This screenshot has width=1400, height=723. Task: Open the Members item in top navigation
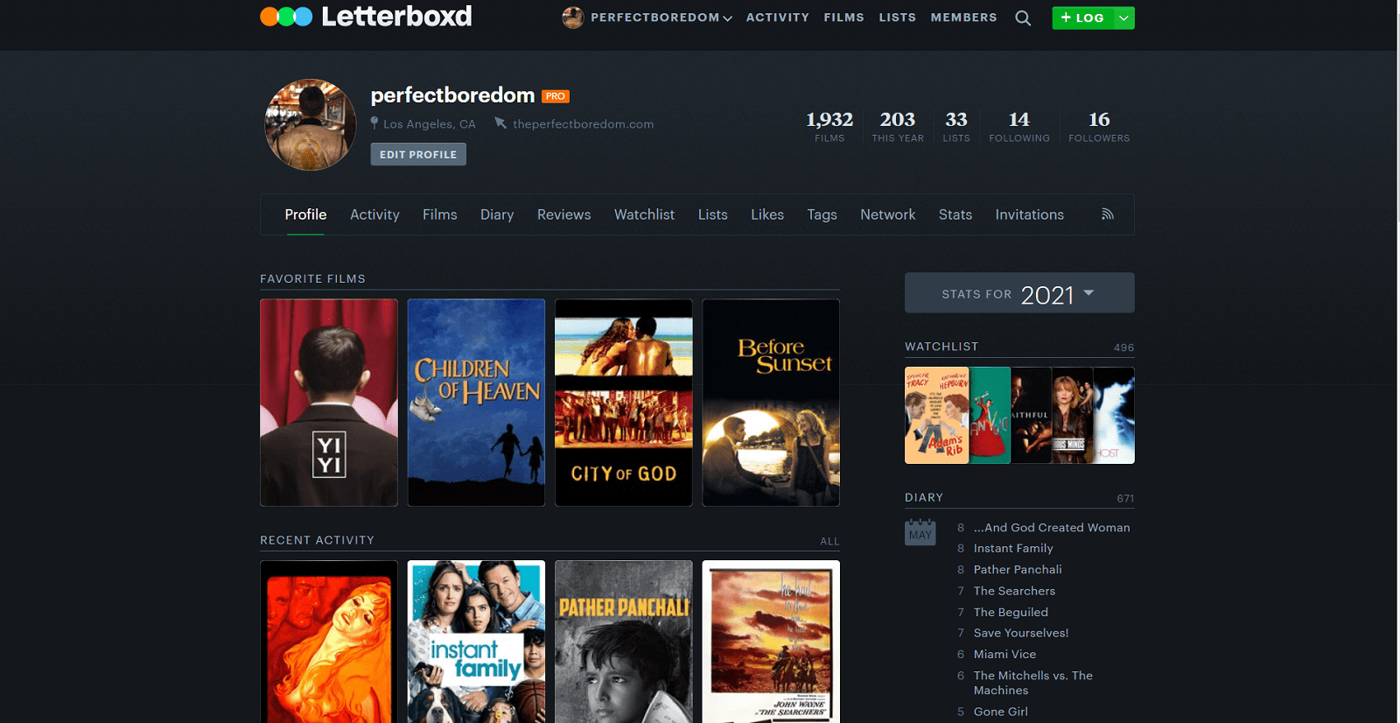coord(963,18)
